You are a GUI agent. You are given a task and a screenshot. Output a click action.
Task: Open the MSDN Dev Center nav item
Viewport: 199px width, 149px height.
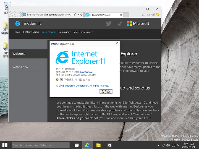coord(83,32)
